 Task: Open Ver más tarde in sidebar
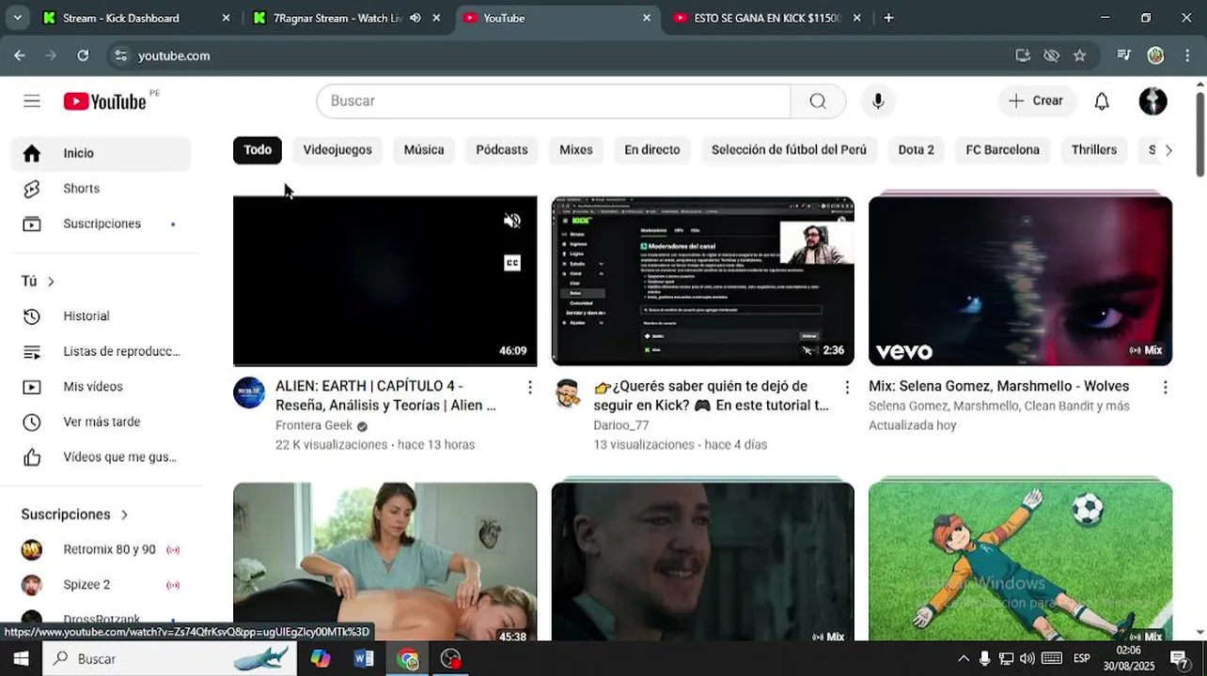(101, 422)
